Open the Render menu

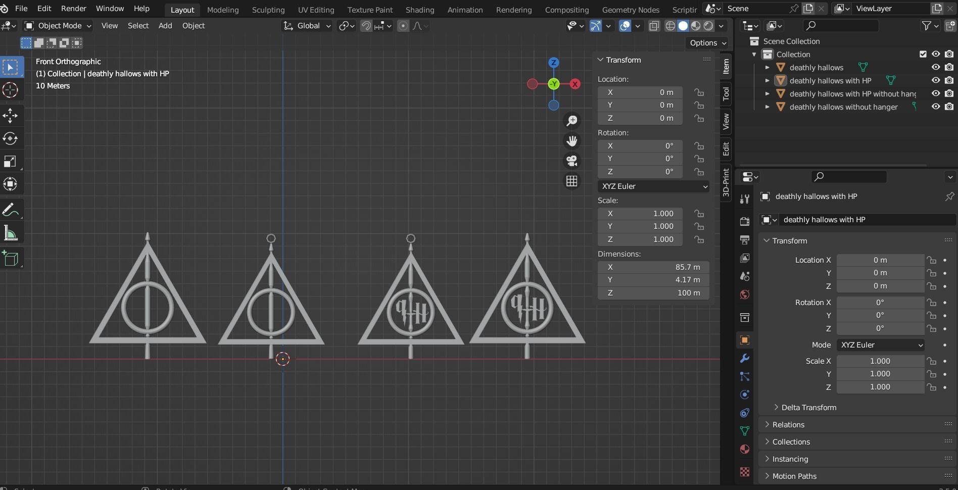(73, 9)
